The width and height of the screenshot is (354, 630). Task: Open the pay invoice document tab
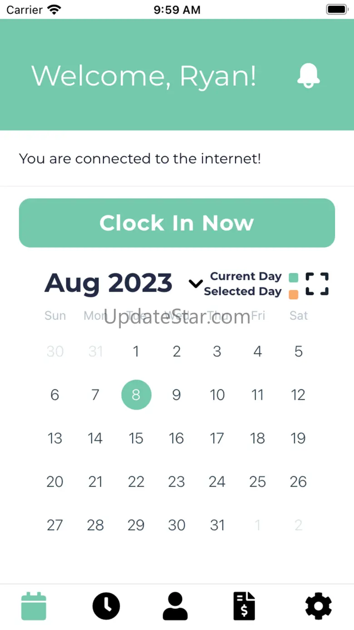[244, 606]
